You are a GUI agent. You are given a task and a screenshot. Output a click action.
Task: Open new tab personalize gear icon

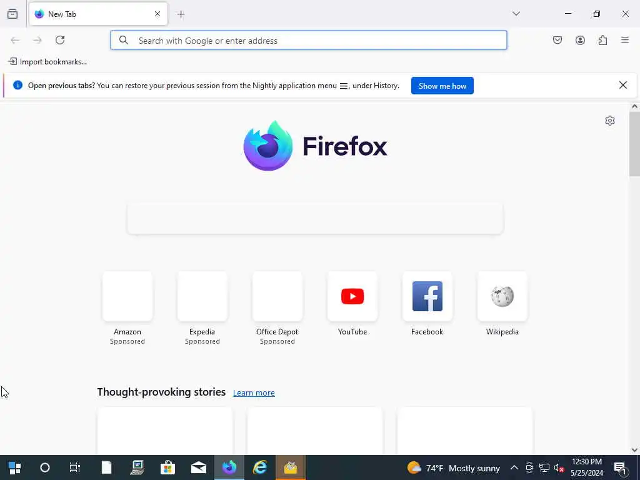[610, 121]
